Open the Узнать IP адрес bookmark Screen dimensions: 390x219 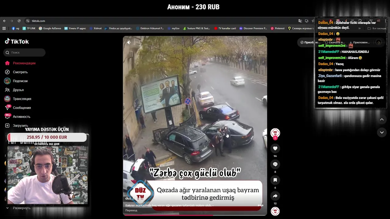pos(75,28)
